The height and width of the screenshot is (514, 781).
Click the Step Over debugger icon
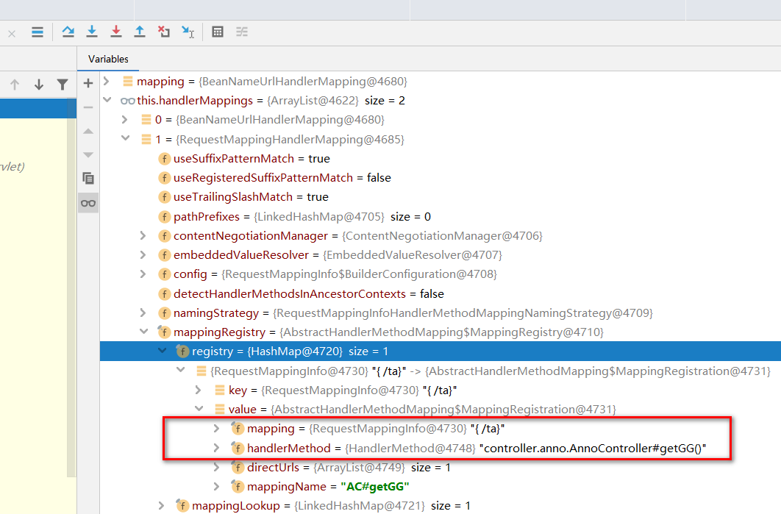pyautogui.click(x=68, y=32)
